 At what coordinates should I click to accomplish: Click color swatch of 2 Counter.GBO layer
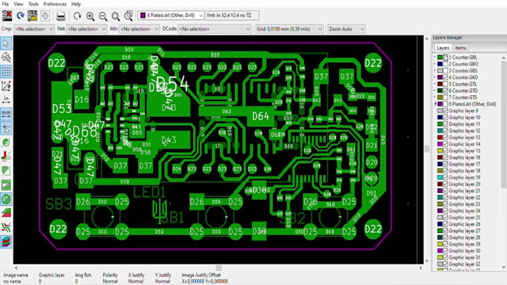pos(440,64)
